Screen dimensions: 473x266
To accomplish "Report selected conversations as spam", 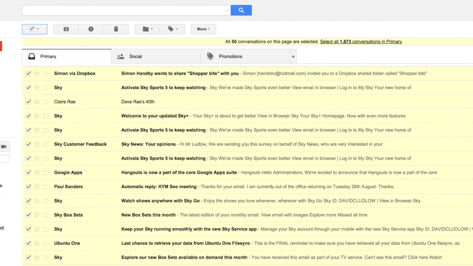I will (x=91, y=29).
